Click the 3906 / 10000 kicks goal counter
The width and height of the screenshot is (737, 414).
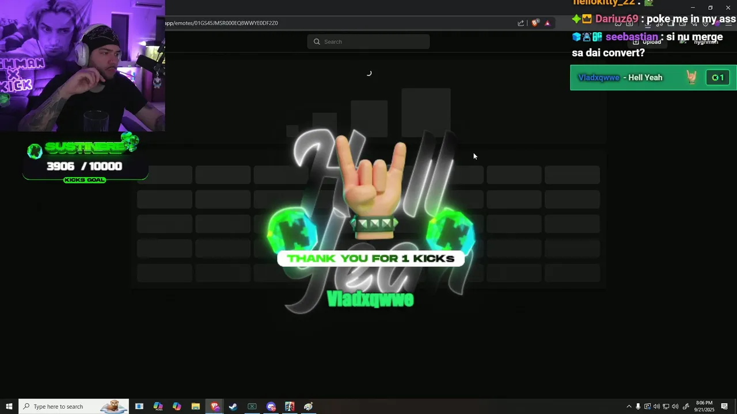coord(84,166)
